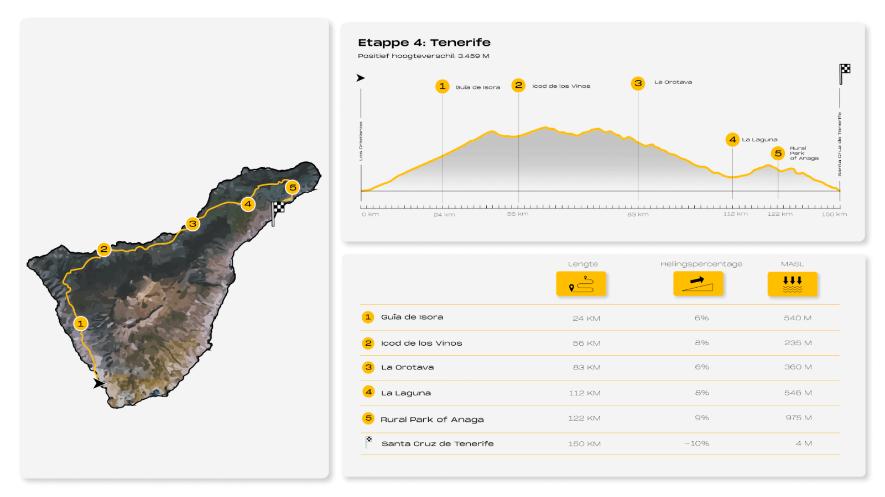Click Santa Cruz de Tenerife in the table
The width and height of the screenshot is (885, 497).
tap(438, 443)
